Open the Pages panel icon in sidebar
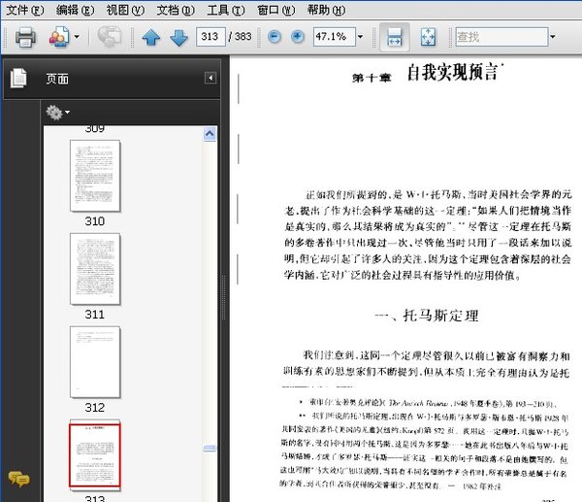Viewport: 582px width, 502px height. pos(17,79)
